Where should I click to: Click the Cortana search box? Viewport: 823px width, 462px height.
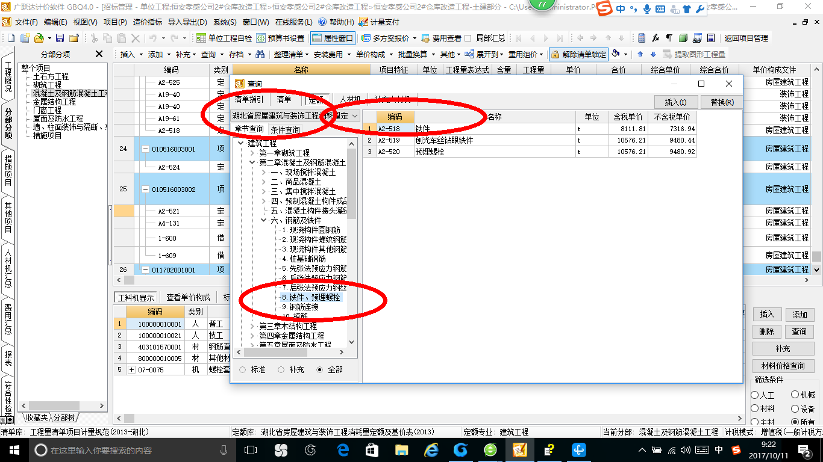pos(131,449)
